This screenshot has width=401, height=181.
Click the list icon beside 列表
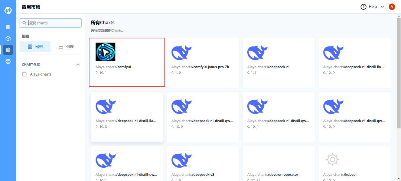[x=61, y=47]
